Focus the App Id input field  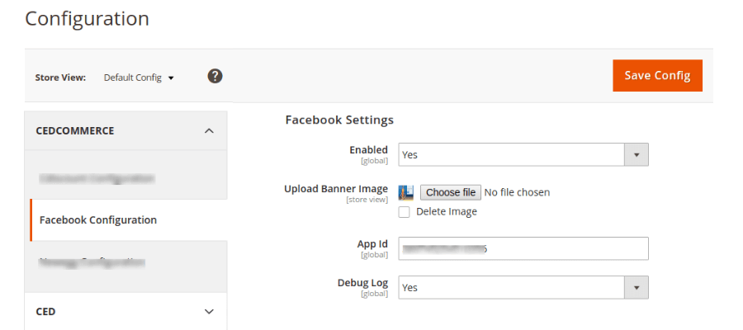[x=523, y=248]
